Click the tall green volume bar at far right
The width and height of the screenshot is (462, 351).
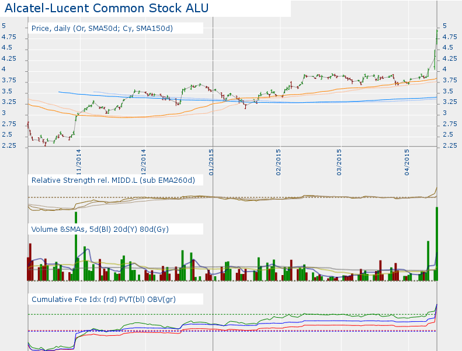coord(437,244)
